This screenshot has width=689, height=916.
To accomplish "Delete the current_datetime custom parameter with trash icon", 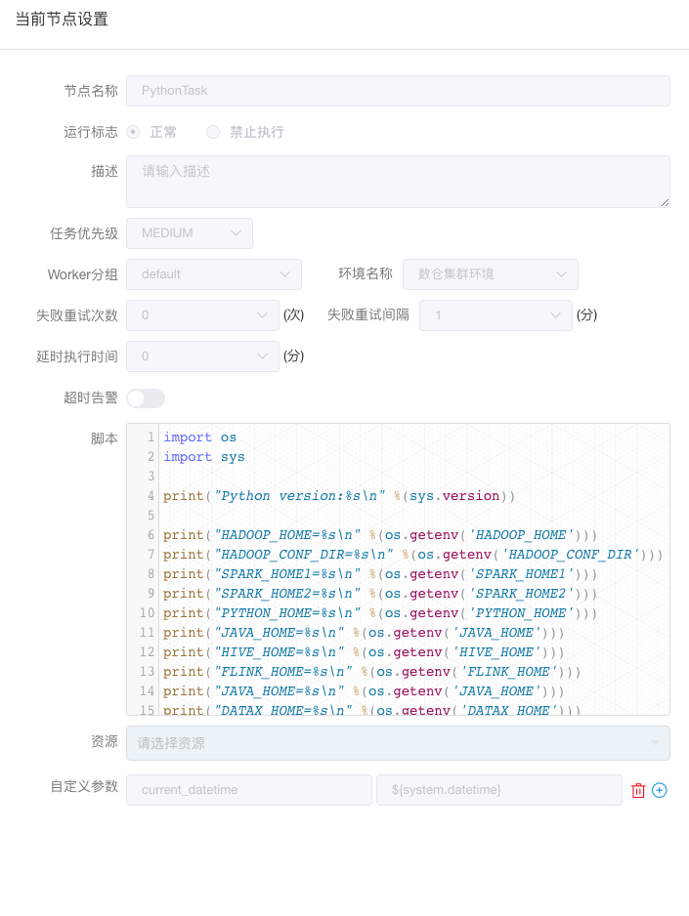I will tap(638, 790).
